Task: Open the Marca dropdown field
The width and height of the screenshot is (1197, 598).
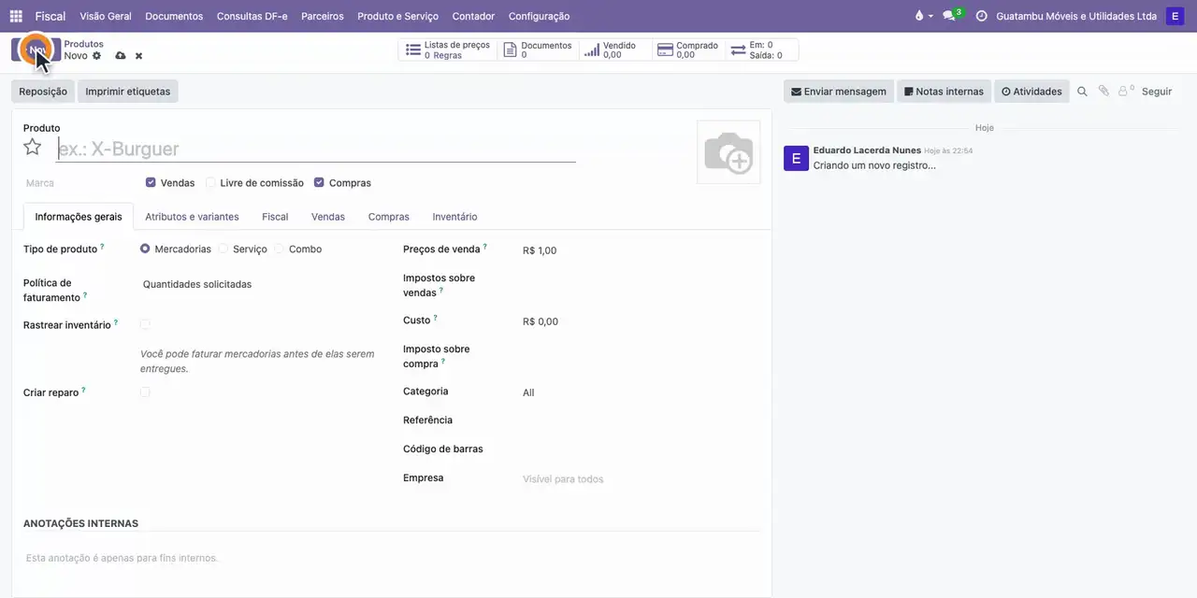Action: pos(78,183)
